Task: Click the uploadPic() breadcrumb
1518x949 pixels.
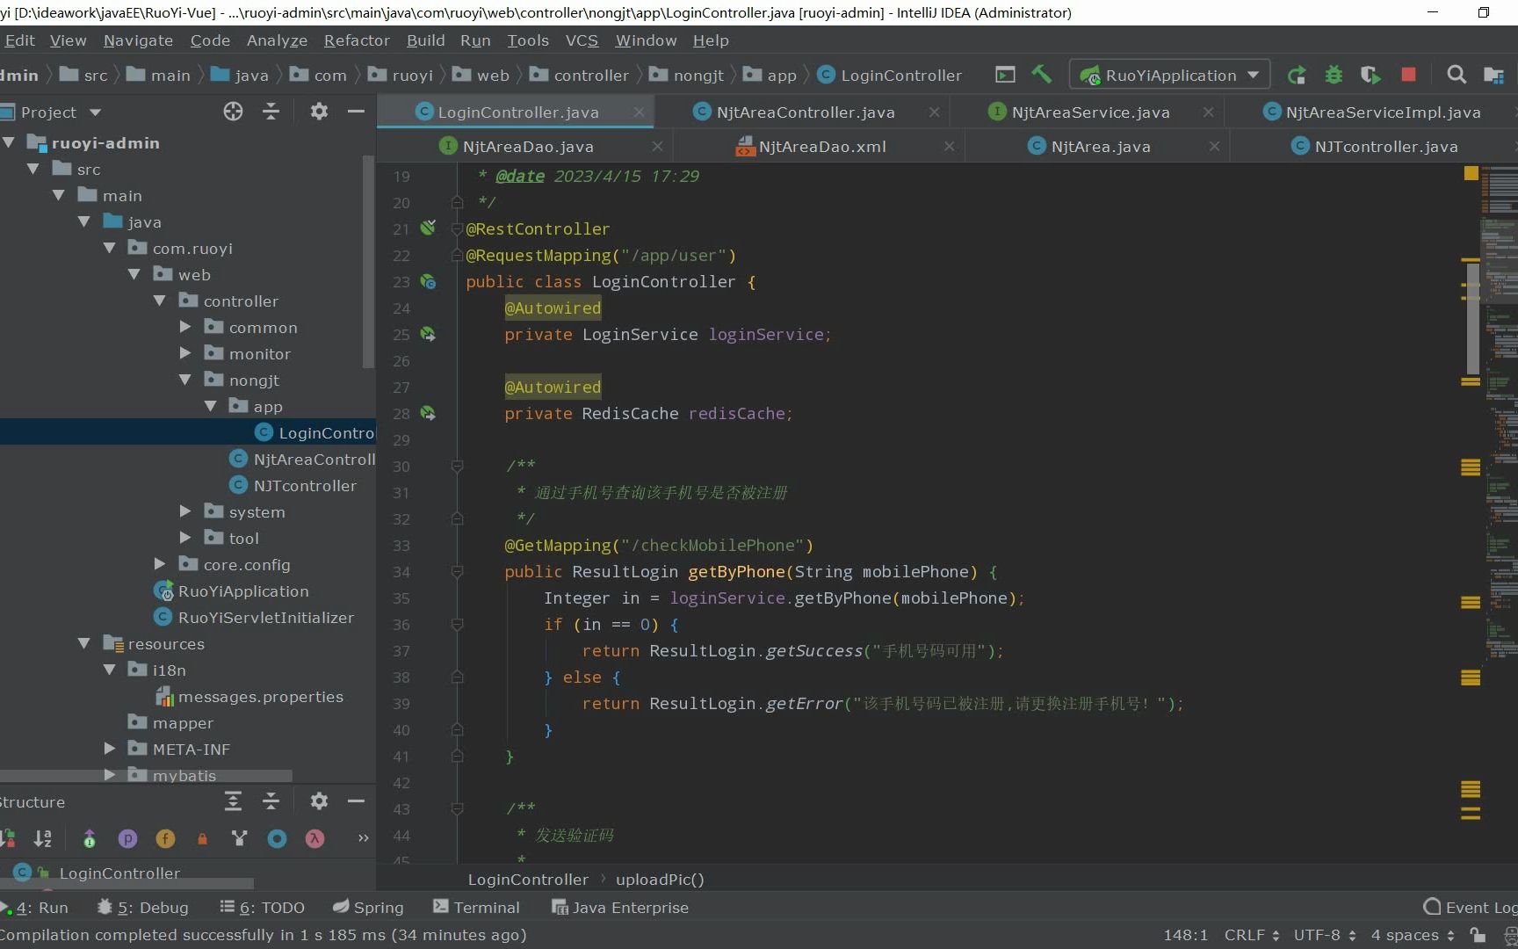Action: click(660, 880)
